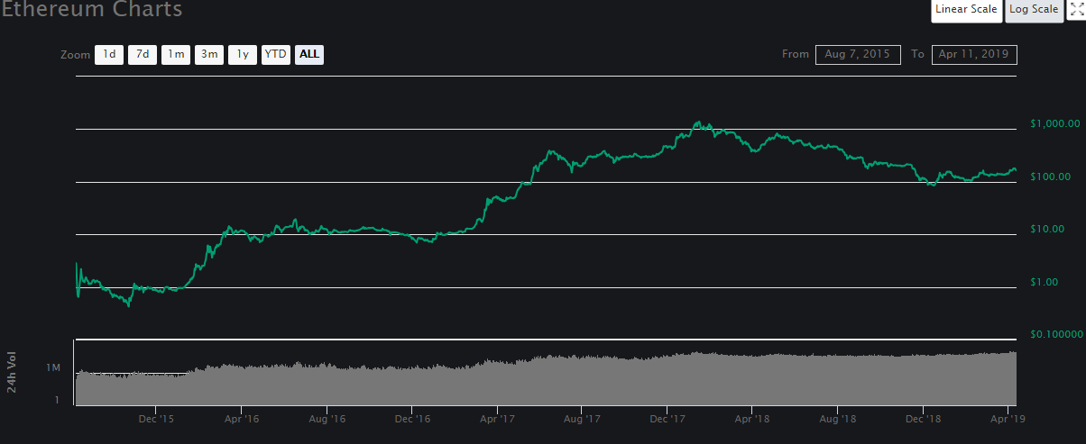Click the Apr '19 timeline label
This screenshot has width=1086, height=444.
click(x=1008, y=418)
